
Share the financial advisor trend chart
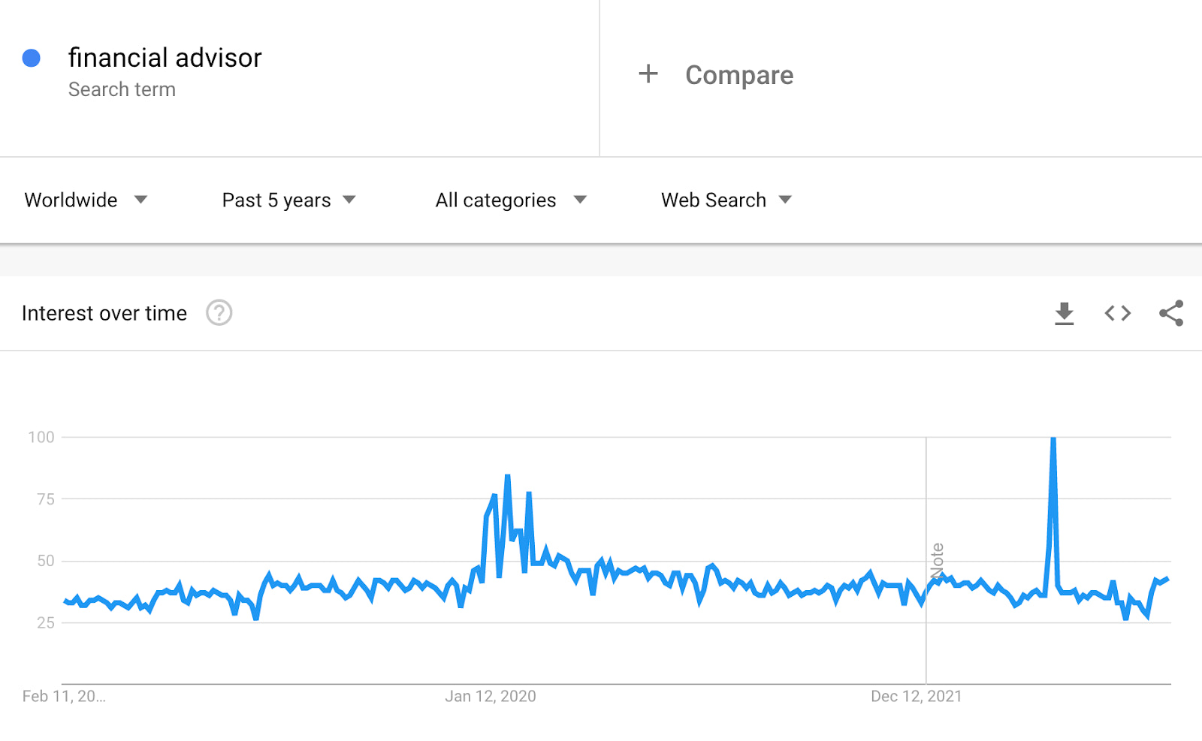coord(1172,314)
